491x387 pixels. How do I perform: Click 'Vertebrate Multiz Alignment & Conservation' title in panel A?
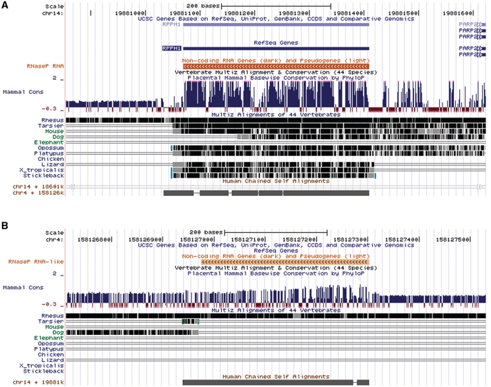click(x=276, y=72)
